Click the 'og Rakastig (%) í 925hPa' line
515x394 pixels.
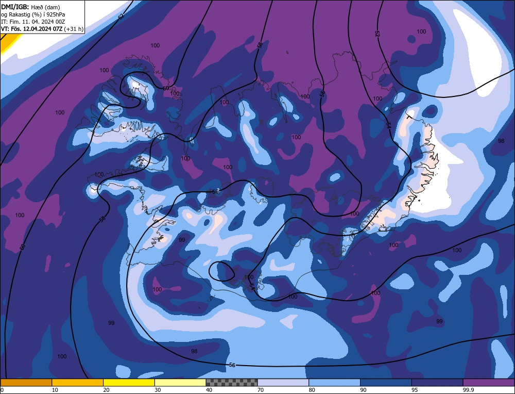tap(33, 14)
